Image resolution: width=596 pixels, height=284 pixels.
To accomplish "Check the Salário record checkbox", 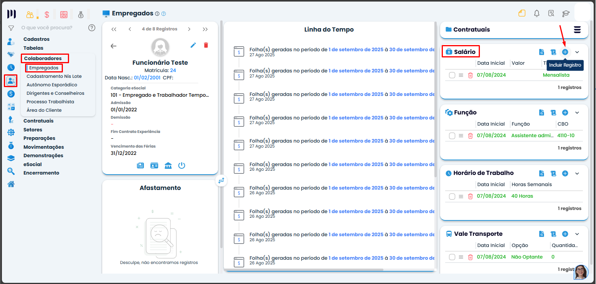I will [452, 75].
